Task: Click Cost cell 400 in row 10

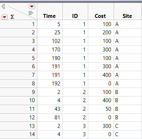Action: click(x=101, y=100)
